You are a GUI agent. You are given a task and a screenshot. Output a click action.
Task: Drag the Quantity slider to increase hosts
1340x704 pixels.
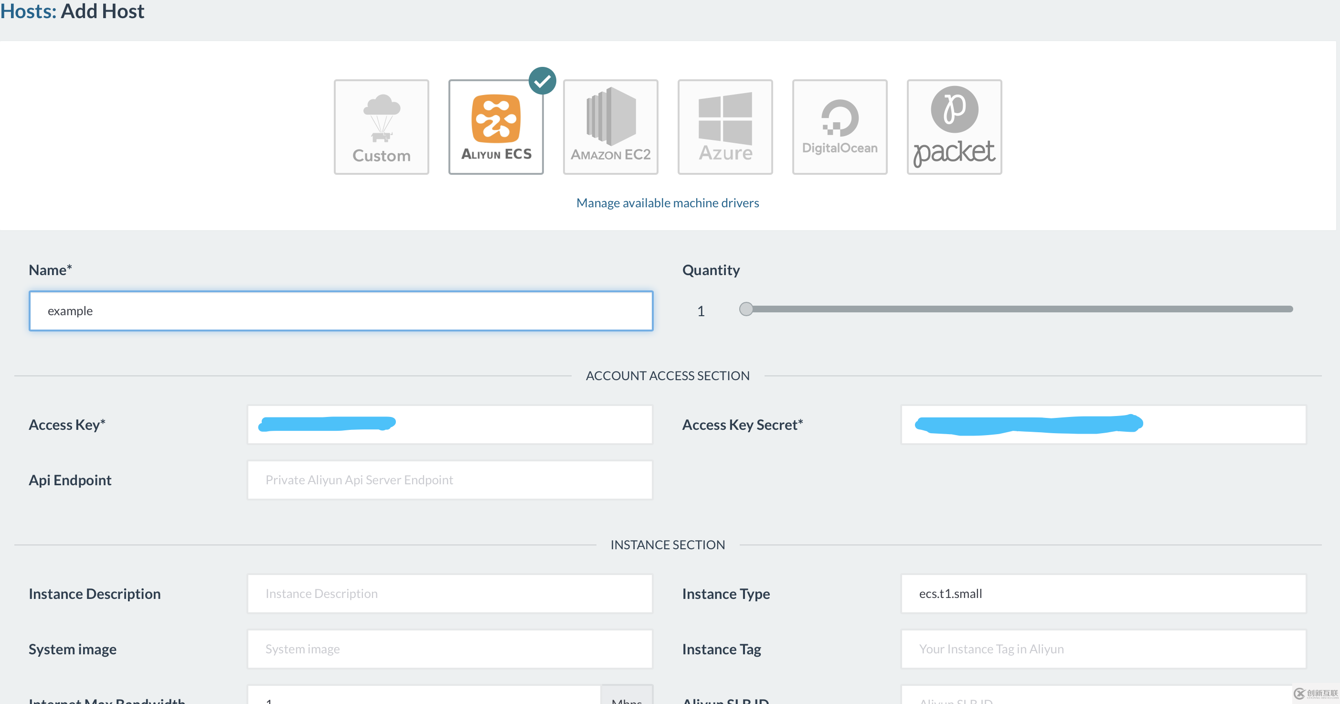tap(747, 309)
